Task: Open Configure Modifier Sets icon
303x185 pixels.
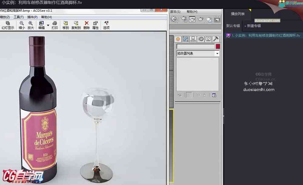Action: [214, 95]
